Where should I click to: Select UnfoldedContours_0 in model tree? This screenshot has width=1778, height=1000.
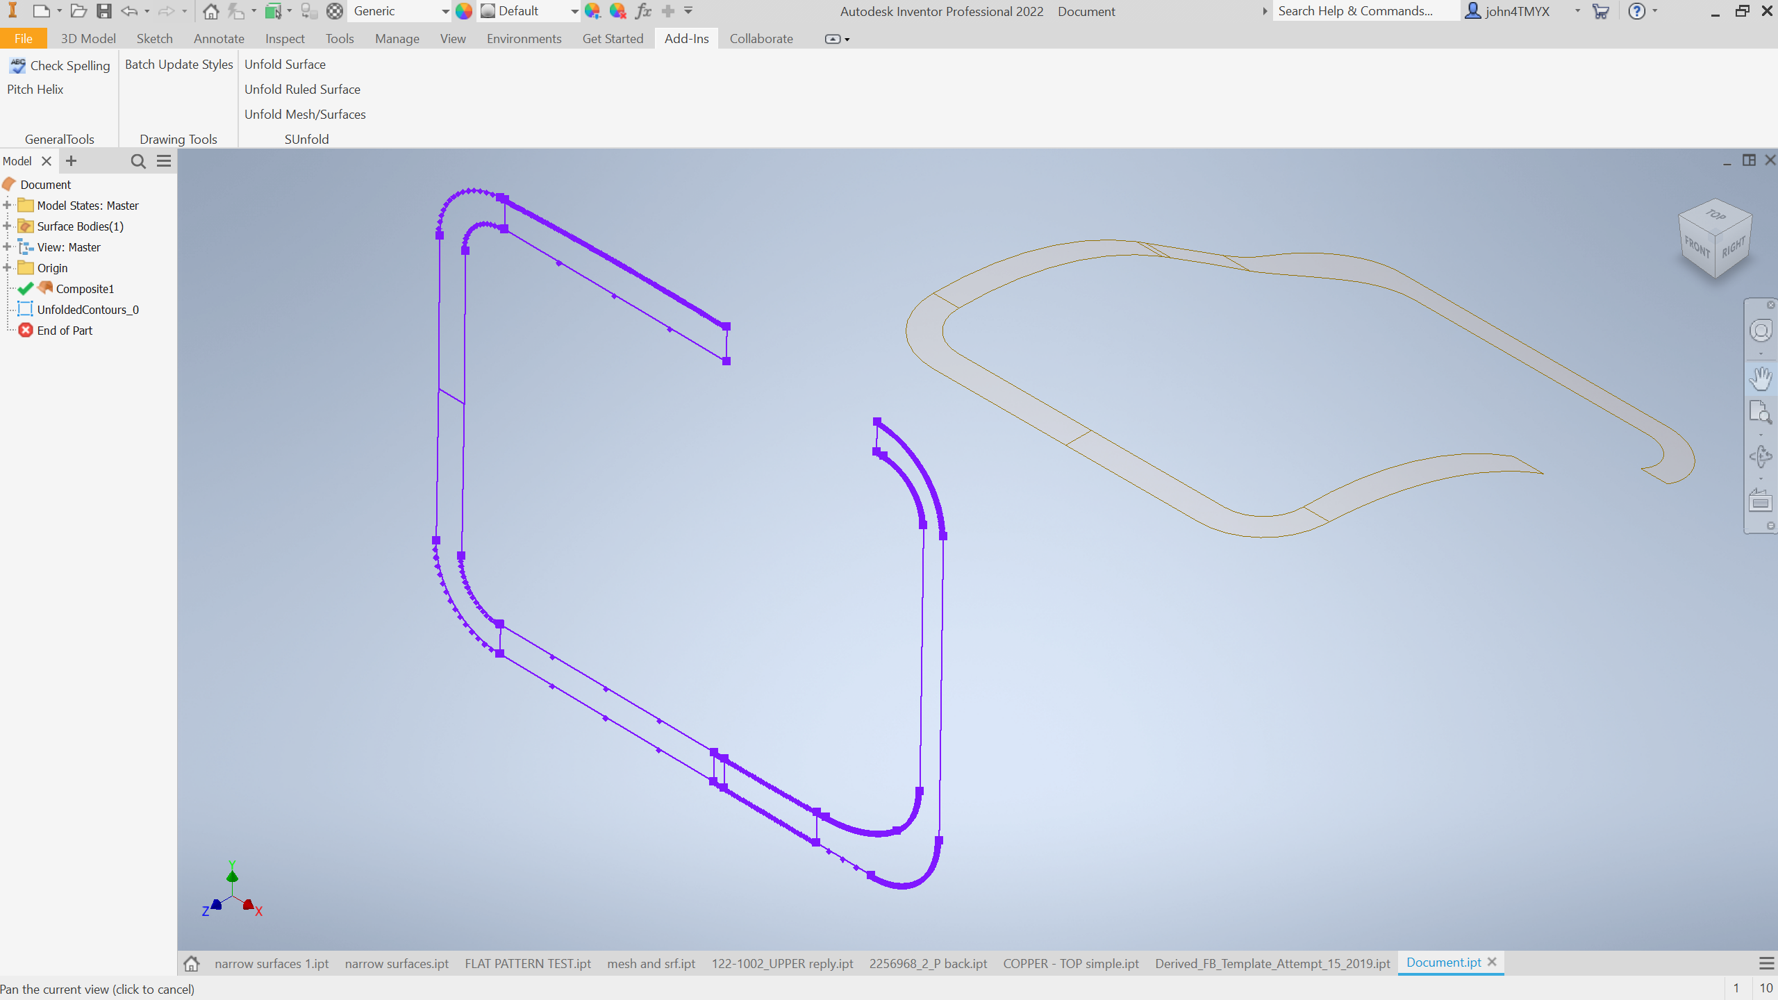pos(88,310)
